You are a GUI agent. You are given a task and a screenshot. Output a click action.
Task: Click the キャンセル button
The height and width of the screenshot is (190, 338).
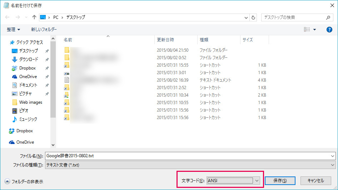tap(316, 181)
